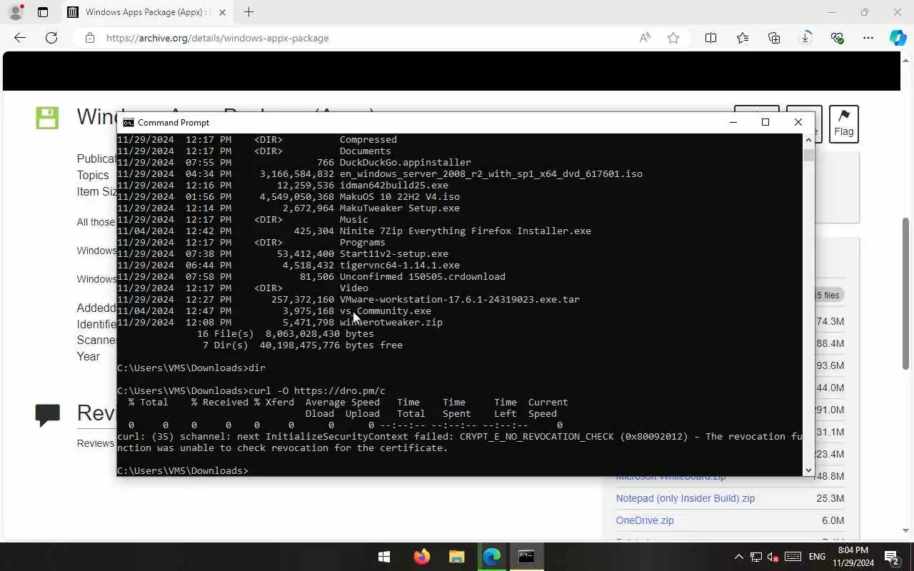The image size is (914, 571).
Task: Click Command Prompt scrollbar down arrow
Action: click(808, 470)
